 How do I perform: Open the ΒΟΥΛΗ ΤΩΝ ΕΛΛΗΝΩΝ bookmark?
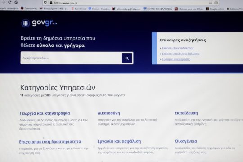tap(158, 9)
